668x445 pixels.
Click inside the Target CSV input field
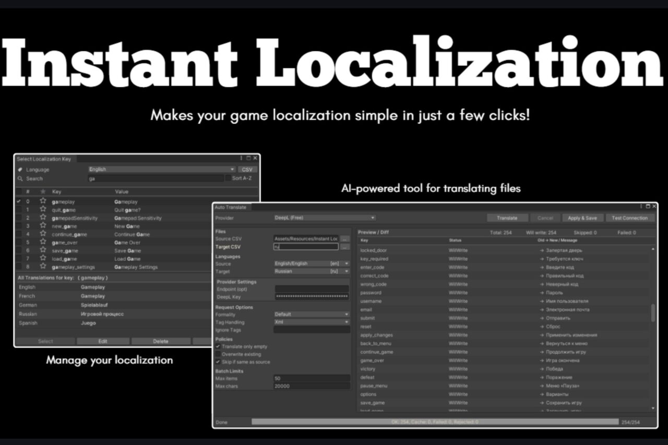click(x=305, y=246)
